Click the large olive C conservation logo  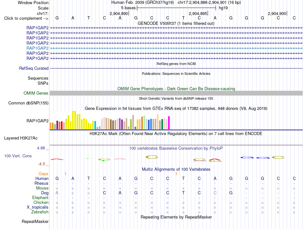coord(152,157)
